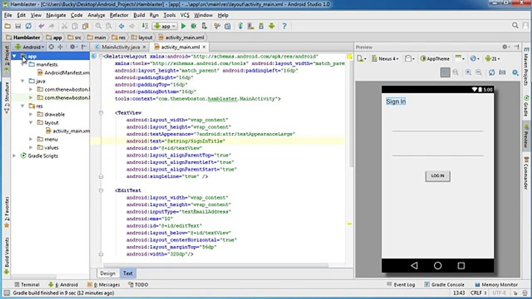Image resolution: width=532 pixels, height=299 pixels.
Task: Toggle the Favorites tool window tab
Action: coord(7,213)
